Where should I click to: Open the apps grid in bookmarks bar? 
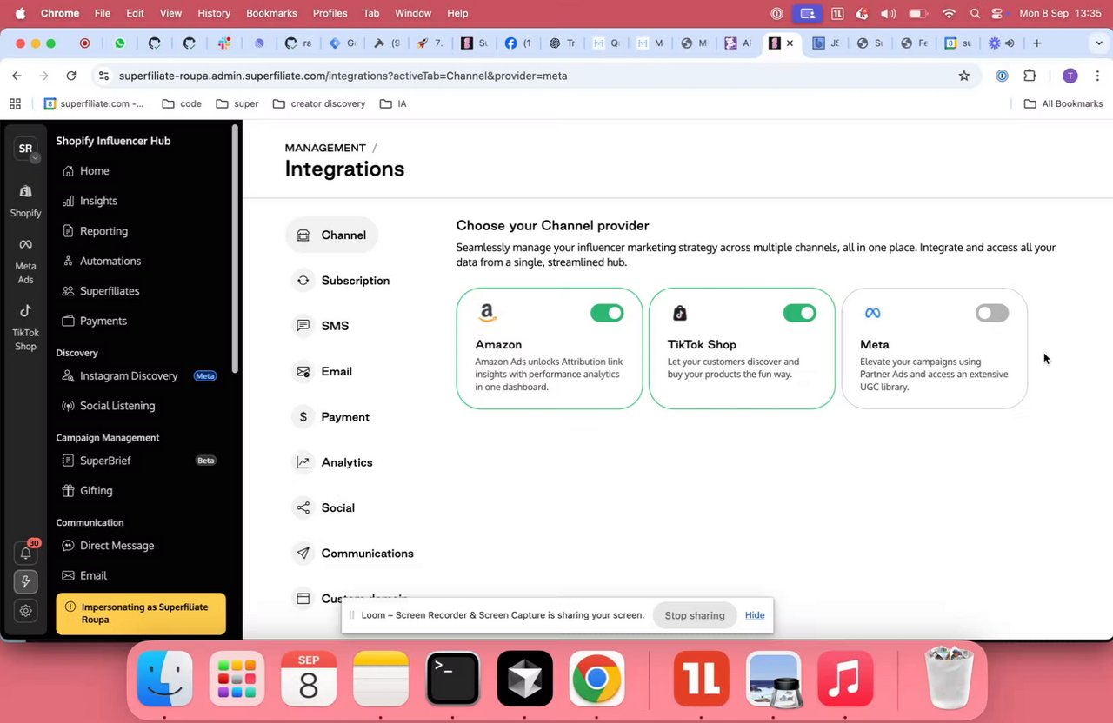(15, 103)
